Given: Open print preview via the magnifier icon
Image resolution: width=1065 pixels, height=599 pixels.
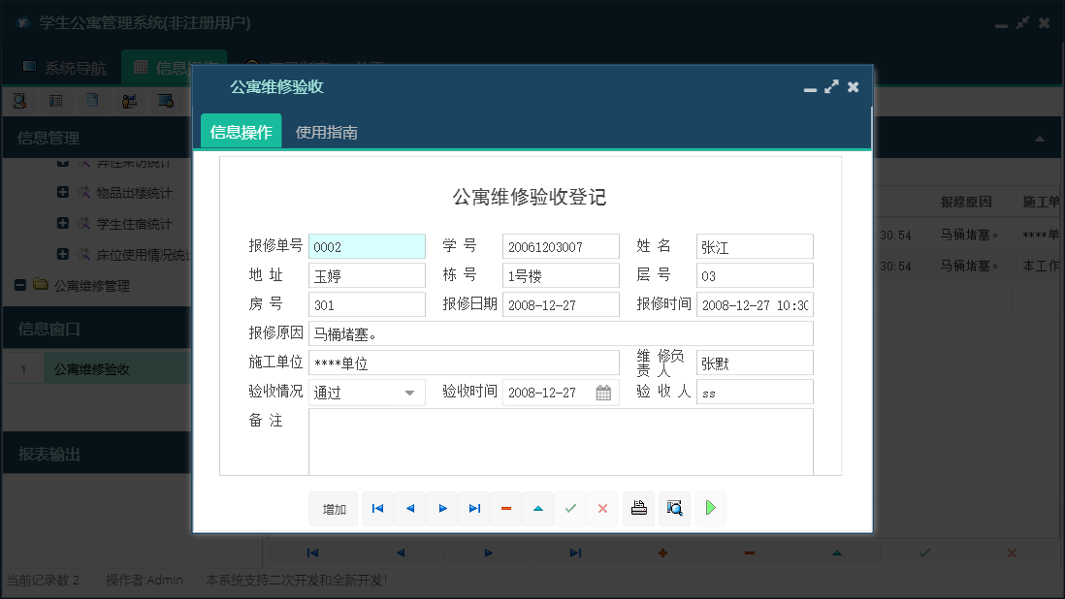Looking at the screenshot, I should [674, 508].
